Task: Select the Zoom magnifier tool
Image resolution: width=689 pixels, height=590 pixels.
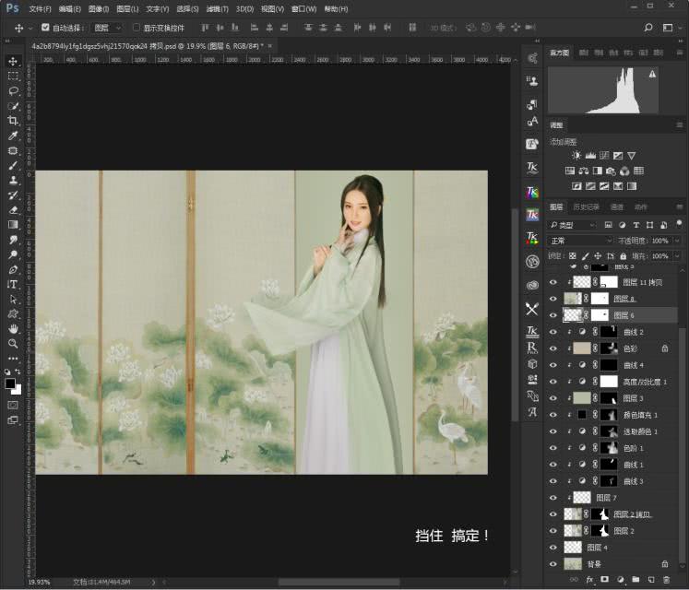Action: [x=13, y=343]
